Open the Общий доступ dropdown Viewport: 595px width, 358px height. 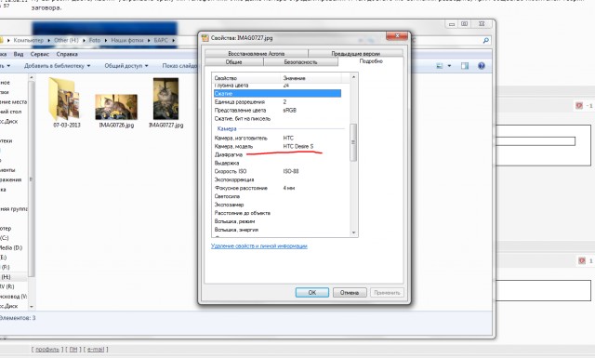[x=126, y=66]
